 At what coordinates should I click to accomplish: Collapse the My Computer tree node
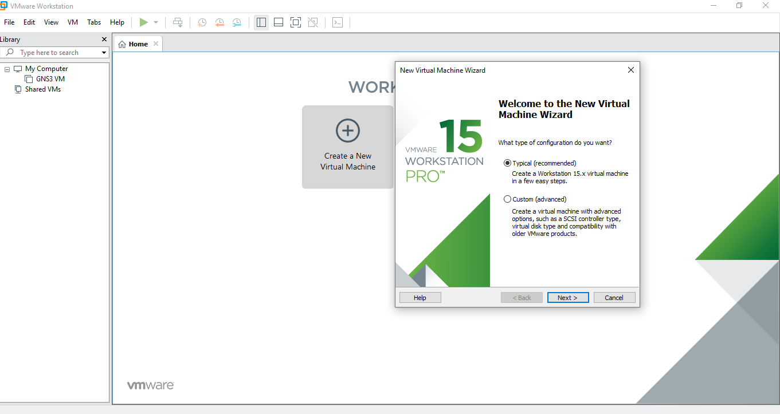click(6, 68)
